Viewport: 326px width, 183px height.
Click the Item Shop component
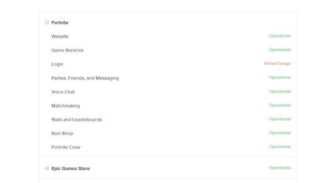point(62,134)
